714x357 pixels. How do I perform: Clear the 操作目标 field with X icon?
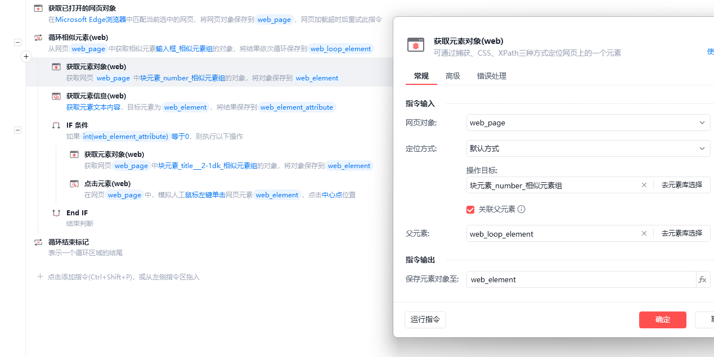[x=644, y=185]
